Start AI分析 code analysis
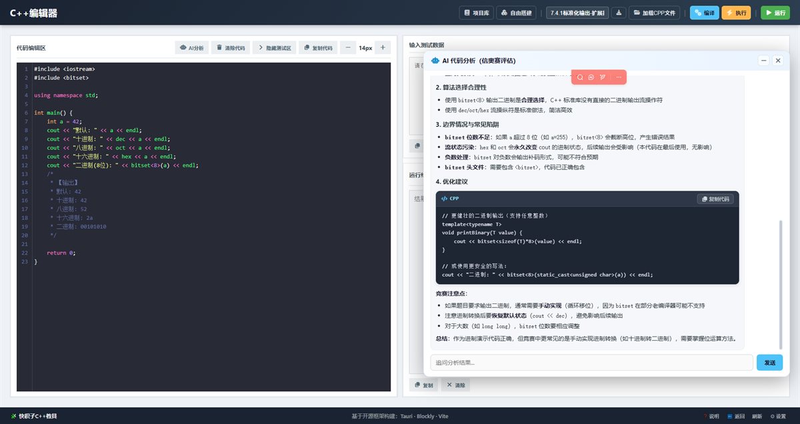 pyautogui.click(x=192, y=48)
